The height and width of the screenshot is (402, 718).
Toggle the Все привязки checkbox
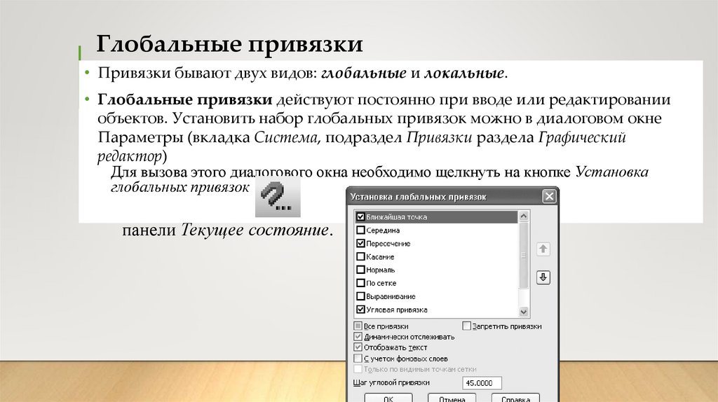pyautogui.click(x=358, y=326)
